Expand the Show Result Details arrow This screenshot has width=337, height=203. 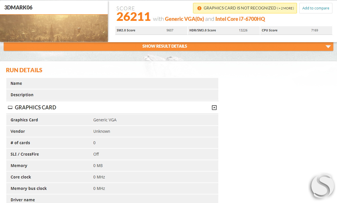click(x=328, y=46)
